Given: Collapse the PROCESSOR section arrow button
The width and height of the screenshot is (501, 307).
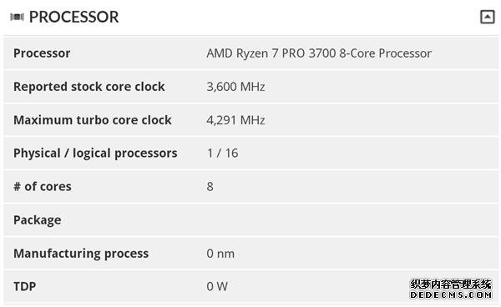Looking at the screenshot, I should click(x=488, y=17).
